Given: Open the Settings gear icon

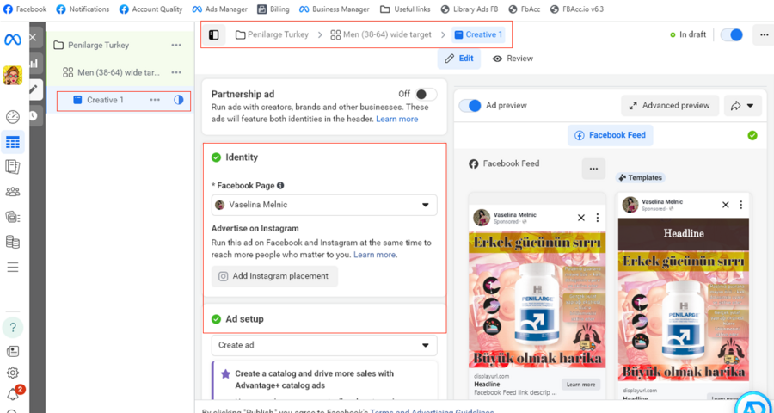Looking at the screenshot, I should (x=13, y=373).
